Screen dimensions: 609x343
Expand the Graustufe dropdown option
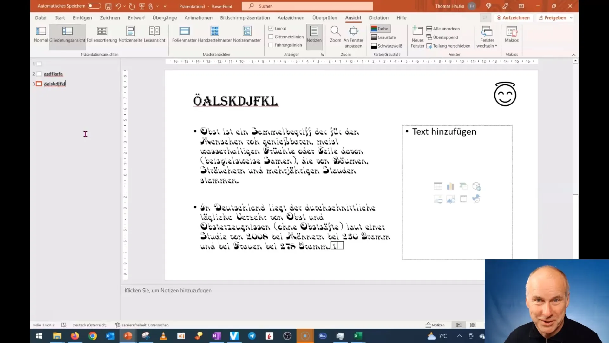(x=386, y=37)
